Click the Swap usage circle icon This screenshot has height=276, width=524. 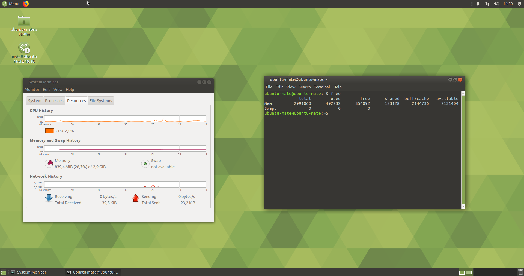145,164
